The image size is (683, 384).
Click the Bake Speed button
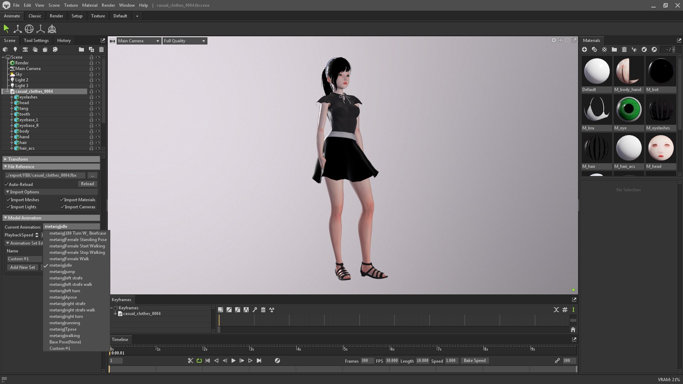tap(475, 361)
